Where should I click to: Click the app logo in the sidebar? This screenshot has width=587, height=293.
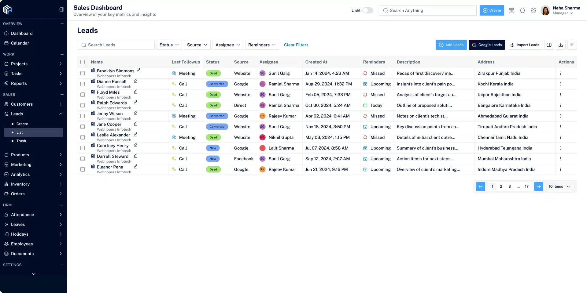tap(7, 9)
